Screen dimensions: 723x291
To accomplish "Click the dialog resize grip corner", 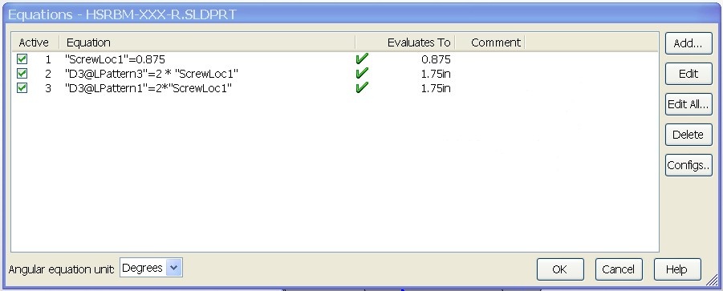I will pos(713,279).
